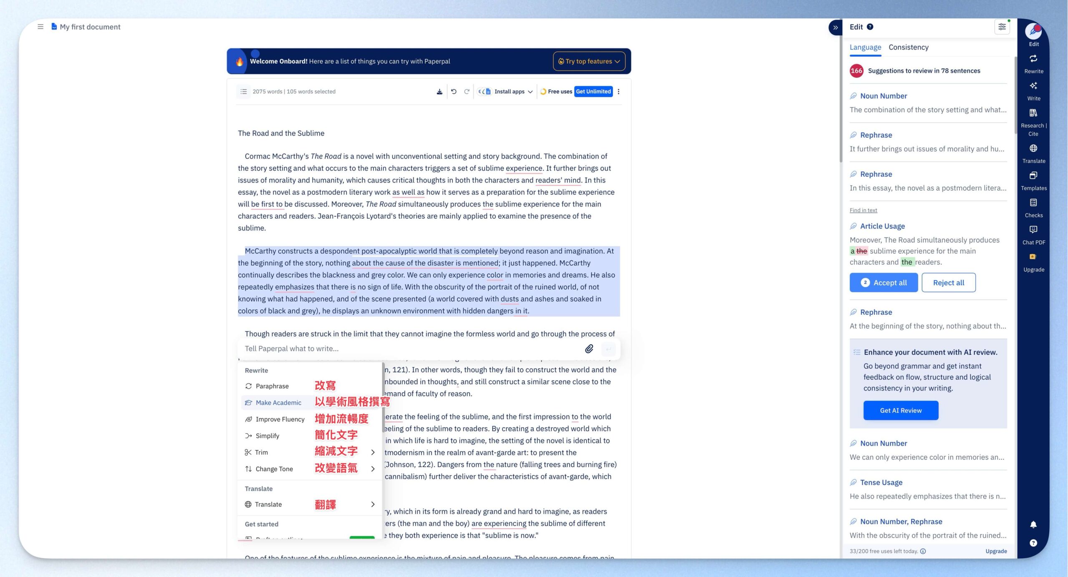Click the attachment paperclip icon
Viewport: 1068px width, 577px height.
click(x=589, y=349)
